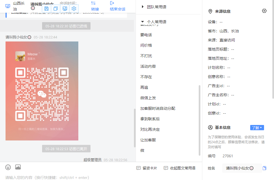Select the 要电话 quick phrase
The height and width of the screenshot is (180, 274).
[146, 35]
